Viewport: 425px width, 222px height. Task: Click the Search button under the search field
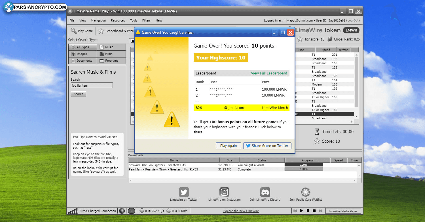(x=79, y=94)
